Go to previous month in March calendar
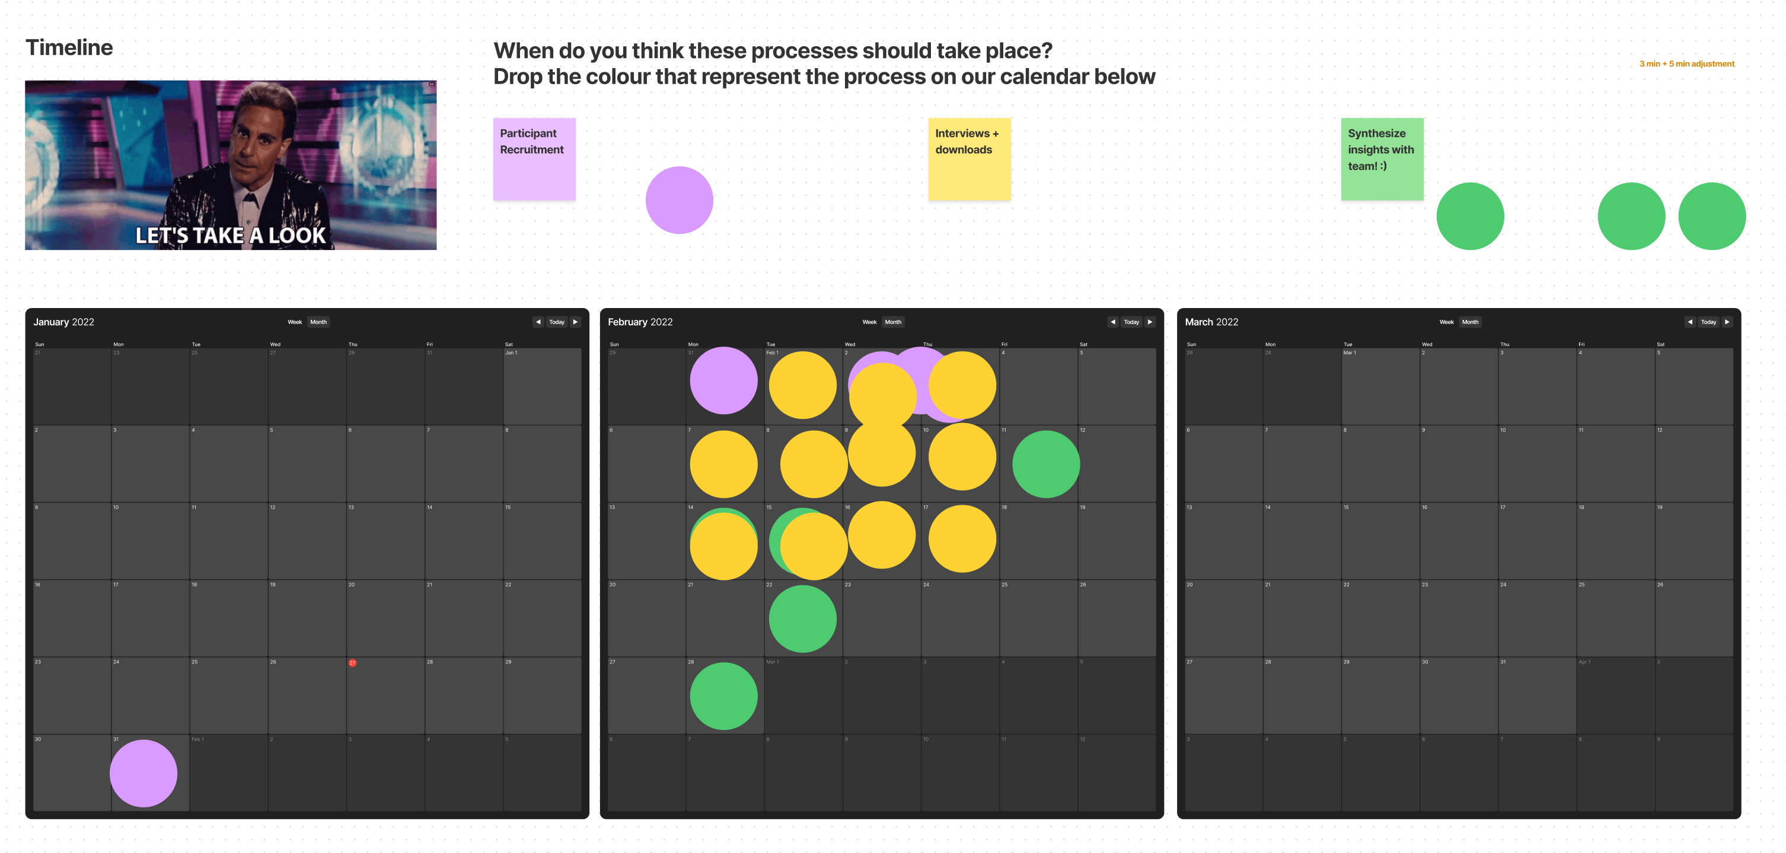The width and height of the screenshot is (1786, 853). pyautogui.click(x=1689, y=322)
